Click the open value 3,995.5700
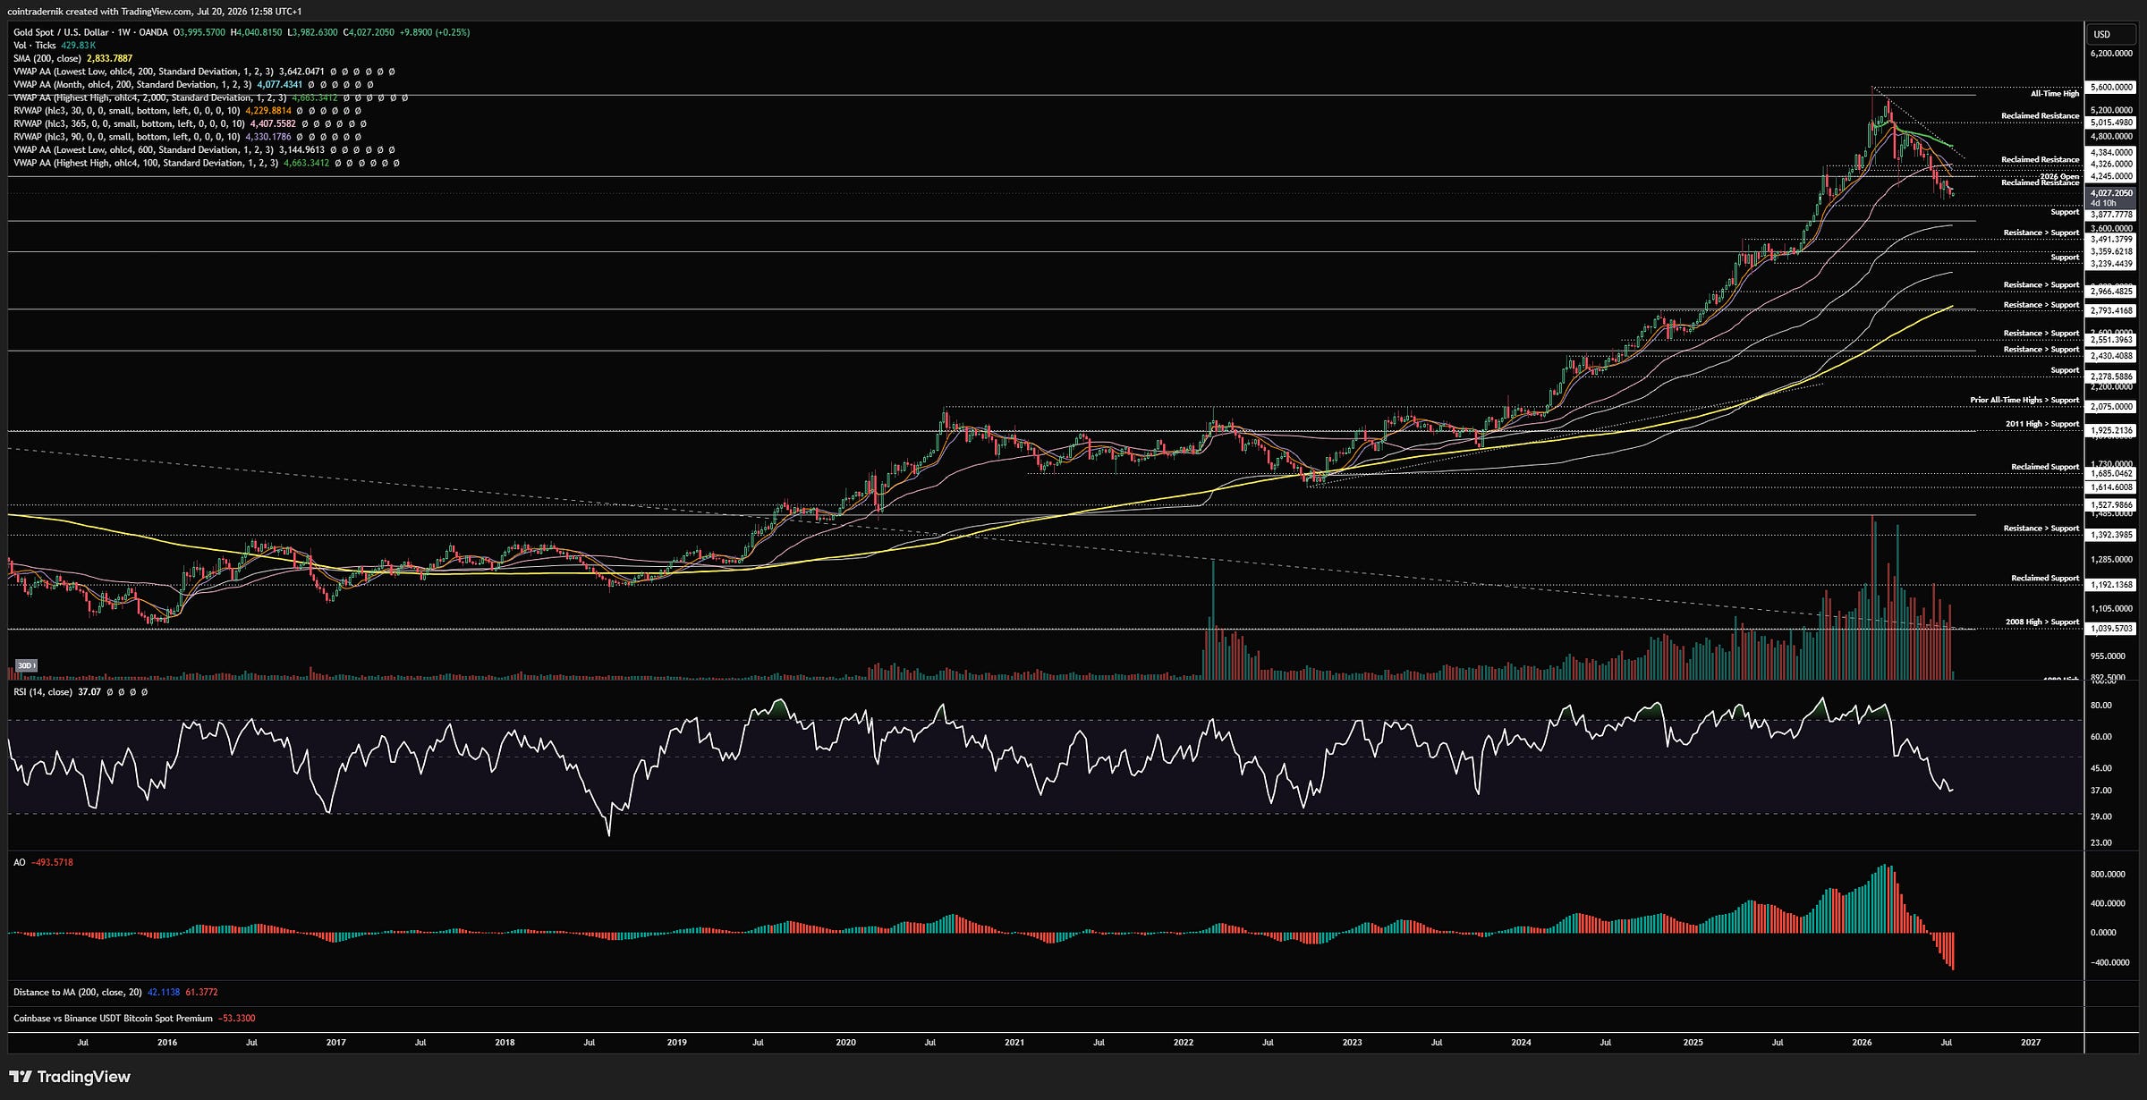2147x1100 pixels. coord(202,32)
